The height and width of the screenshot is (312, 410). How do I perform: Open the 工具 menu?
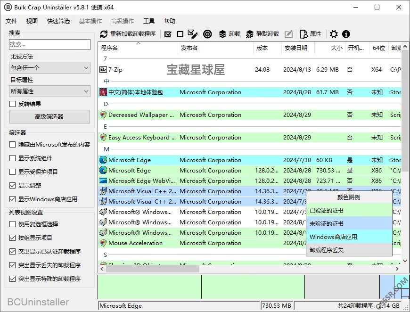point(149,21)
